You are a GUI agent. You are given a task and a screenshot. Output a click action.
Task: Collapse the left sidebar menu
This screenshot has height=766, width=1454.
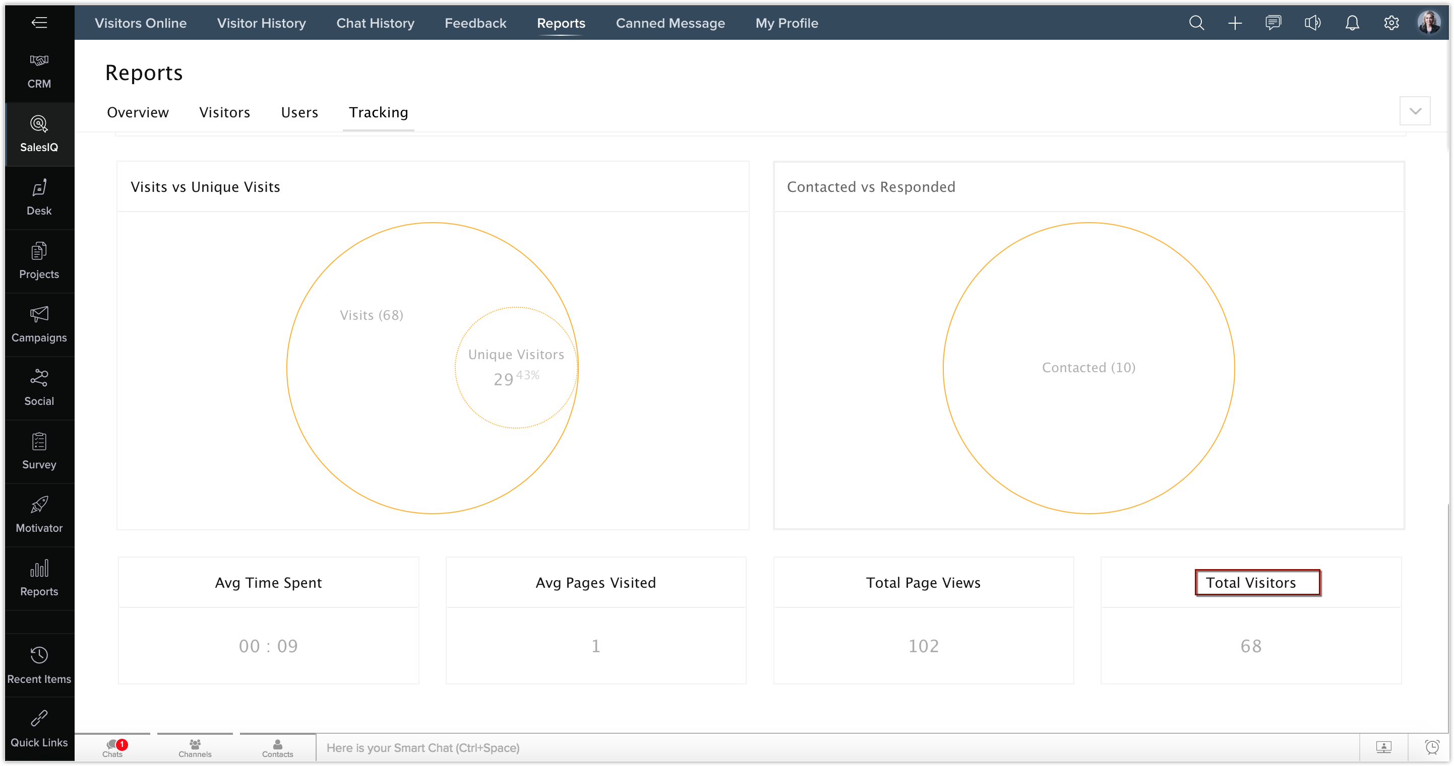coord(39,23)
